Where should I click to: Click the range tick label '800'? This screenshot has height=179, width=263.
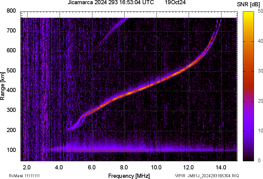coord(11,11)
